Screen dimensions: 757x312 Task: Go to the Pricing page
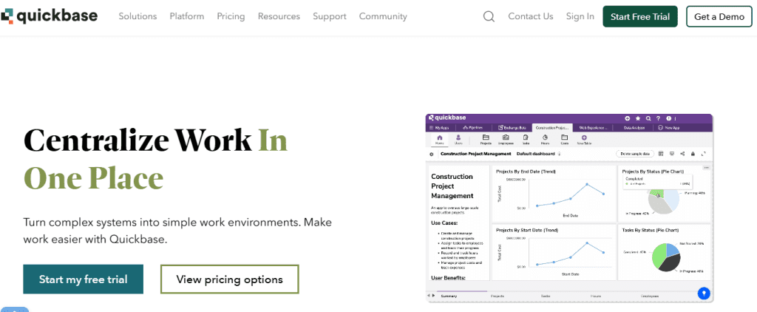[x=231, y=16]
